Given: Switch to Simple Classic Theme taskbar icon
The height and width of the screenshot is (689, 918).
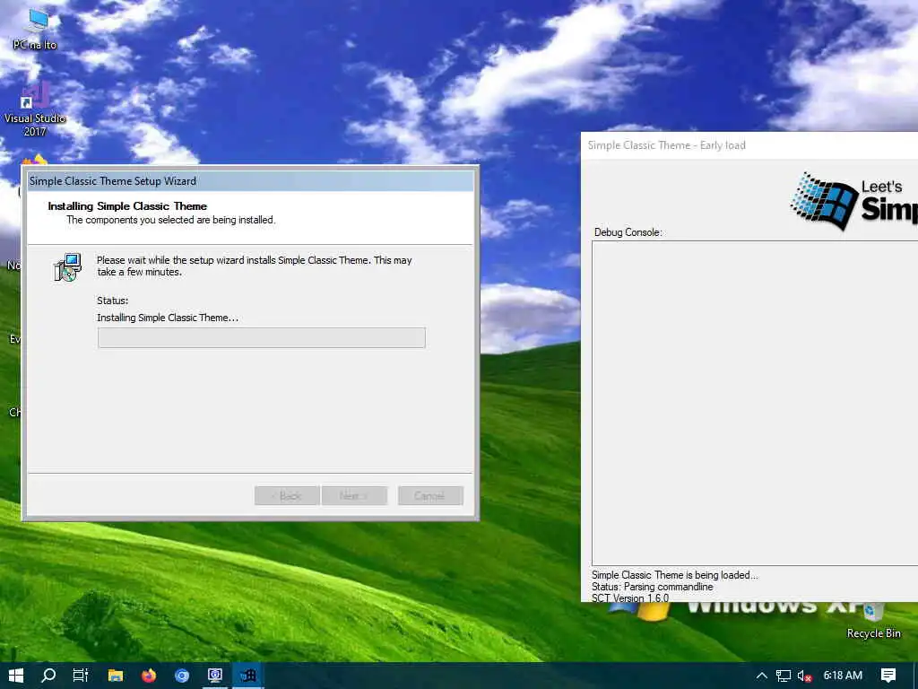Looking at the screenshot, I should pos(248,676).
